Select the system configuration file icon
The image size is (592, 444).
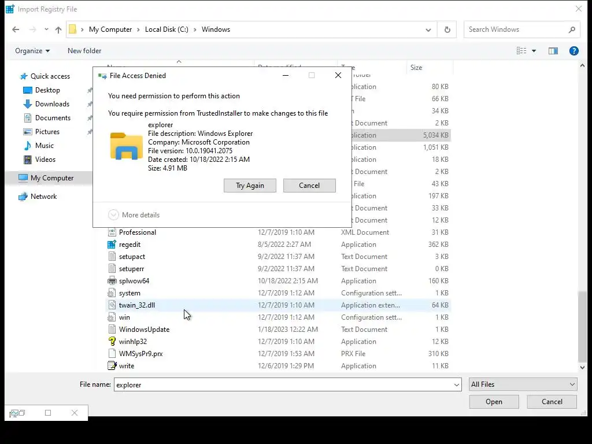click(x=112, y=293)
